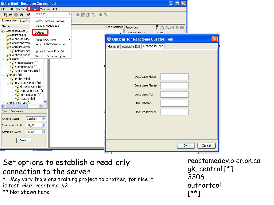
Task: Click the green help book toolbar icon
Action: tap(101, 15)
